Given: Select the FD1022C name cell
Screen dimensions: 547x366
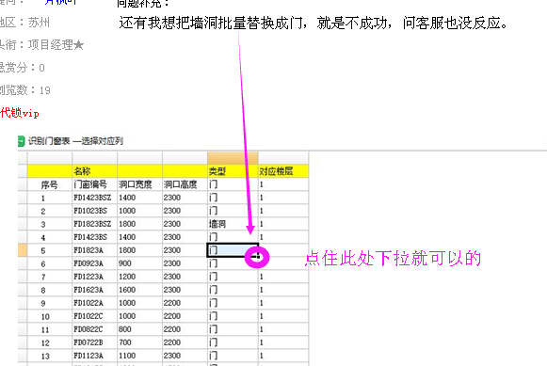Looking at the screenshot, I should click(94, 316).
